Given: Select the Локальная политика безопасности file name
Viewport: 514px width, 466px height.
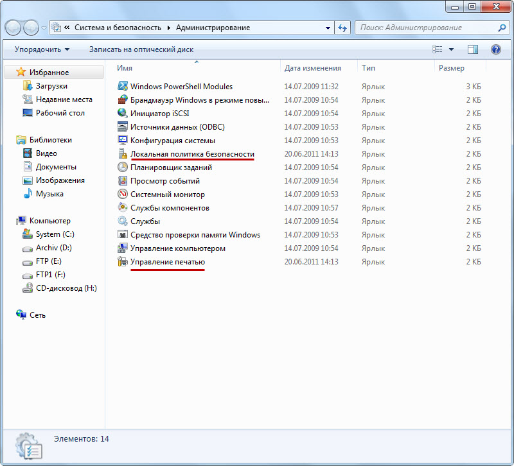Looking at the screenshot, I should click(x=192, y=154).
